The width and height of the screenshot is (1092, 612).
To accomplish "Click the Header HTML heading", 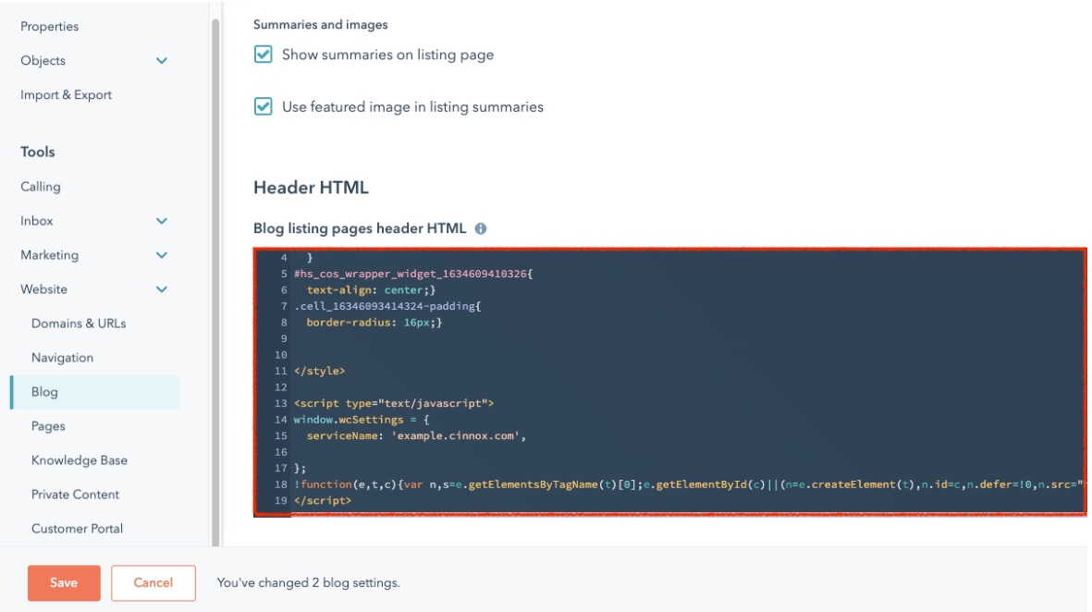I will click(x=312, y=188).
